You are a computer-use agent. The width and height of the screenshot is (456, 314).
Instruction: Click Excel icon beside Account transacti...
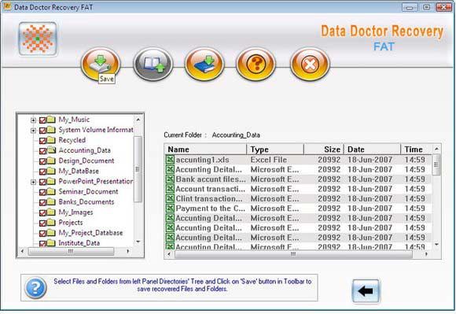point(170,189)
